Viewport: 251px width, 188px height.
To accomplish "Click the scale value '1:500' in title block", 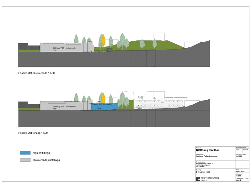I will pos(238,176).
